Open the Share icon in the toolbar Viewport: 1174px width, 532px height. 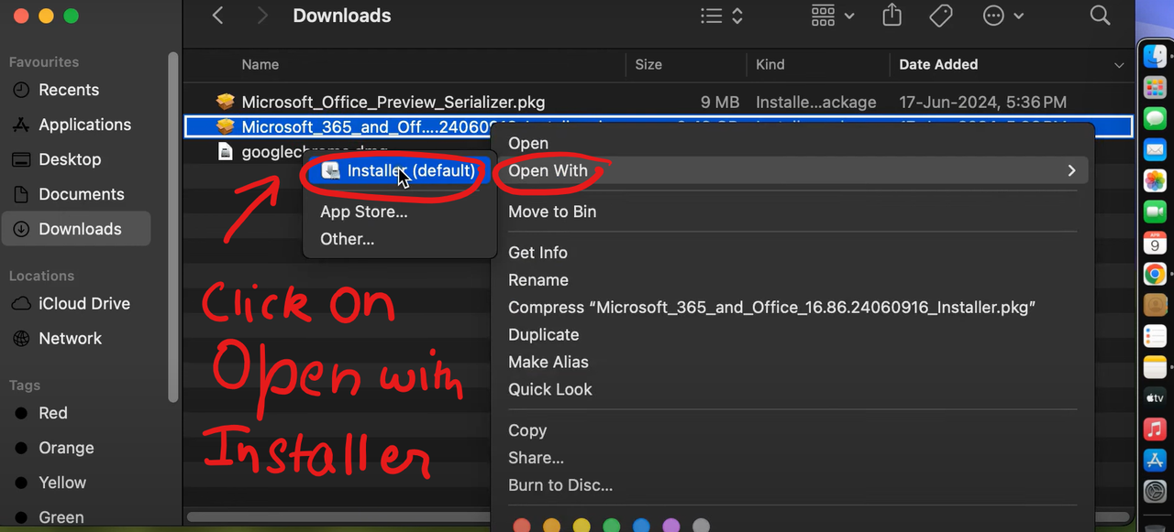coord(892,16)
